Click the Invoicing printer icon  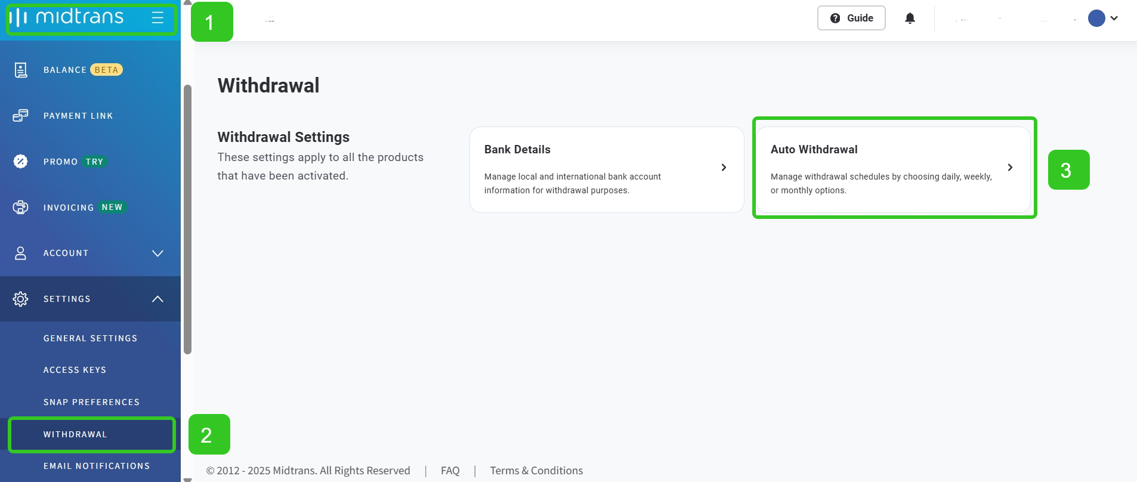21,207
